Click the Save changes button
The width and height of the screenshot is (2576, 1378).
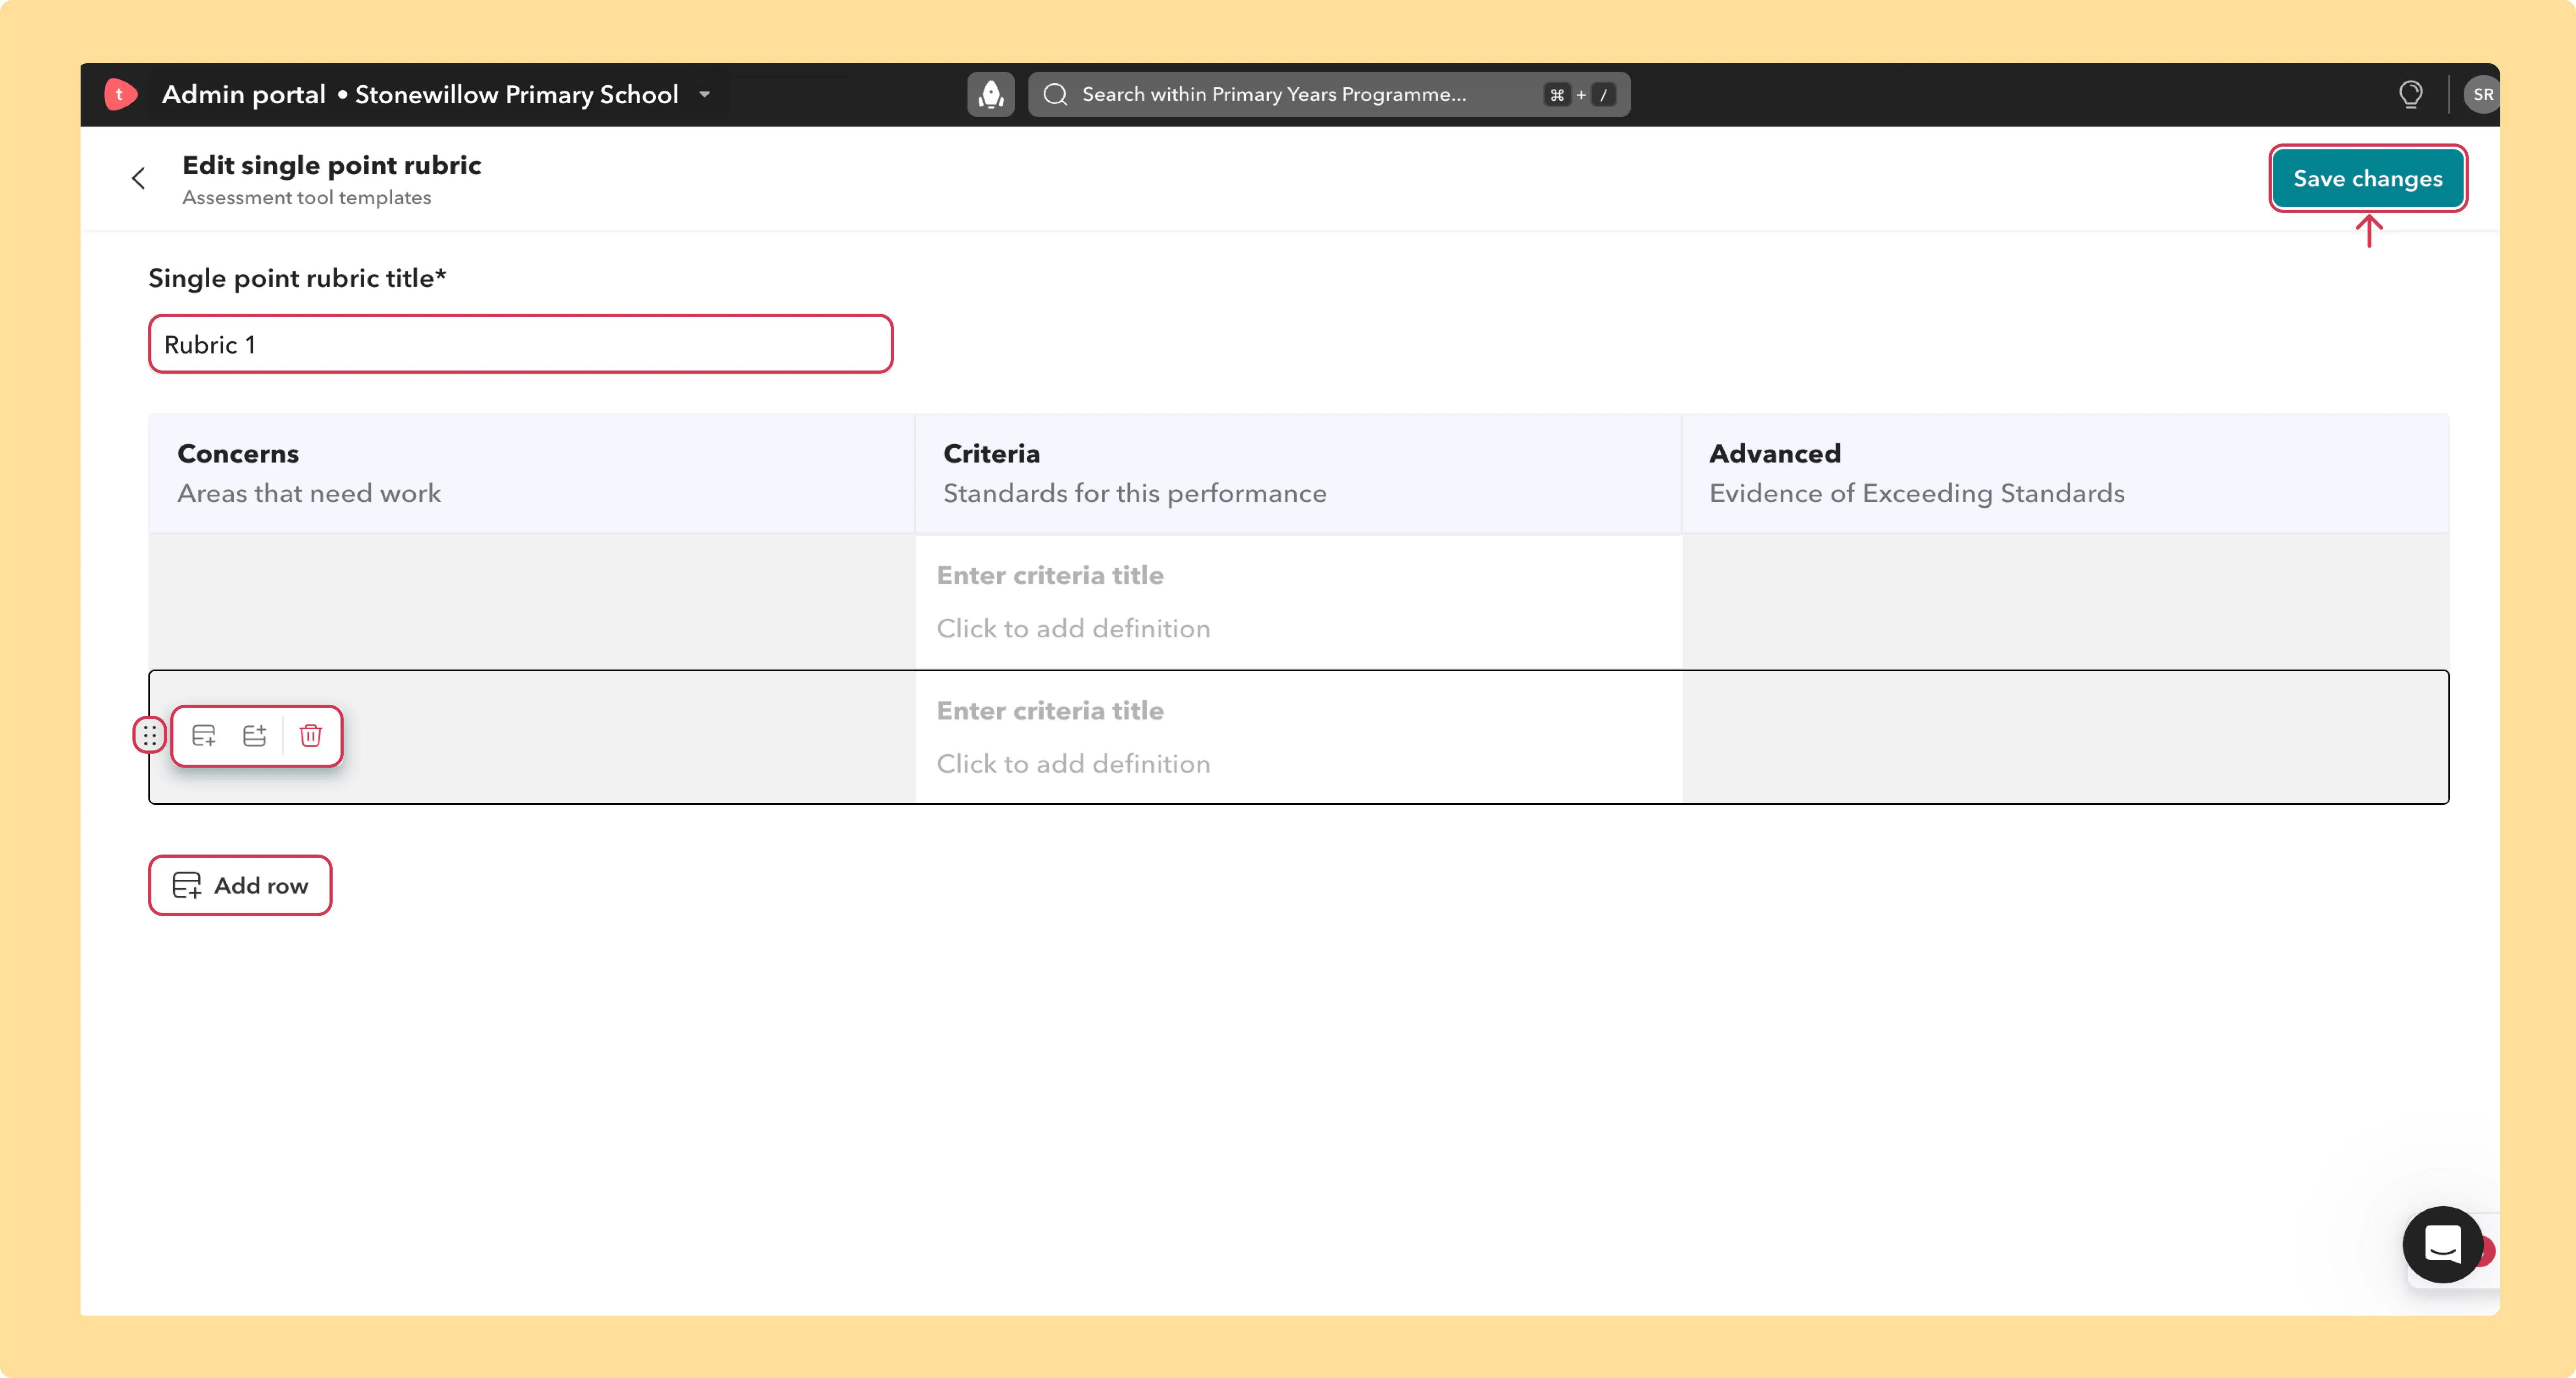click(2367, 178)
